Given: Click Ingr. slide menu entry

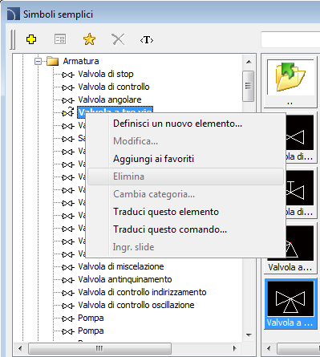Looking at the screenshot, I should point(185,247).
